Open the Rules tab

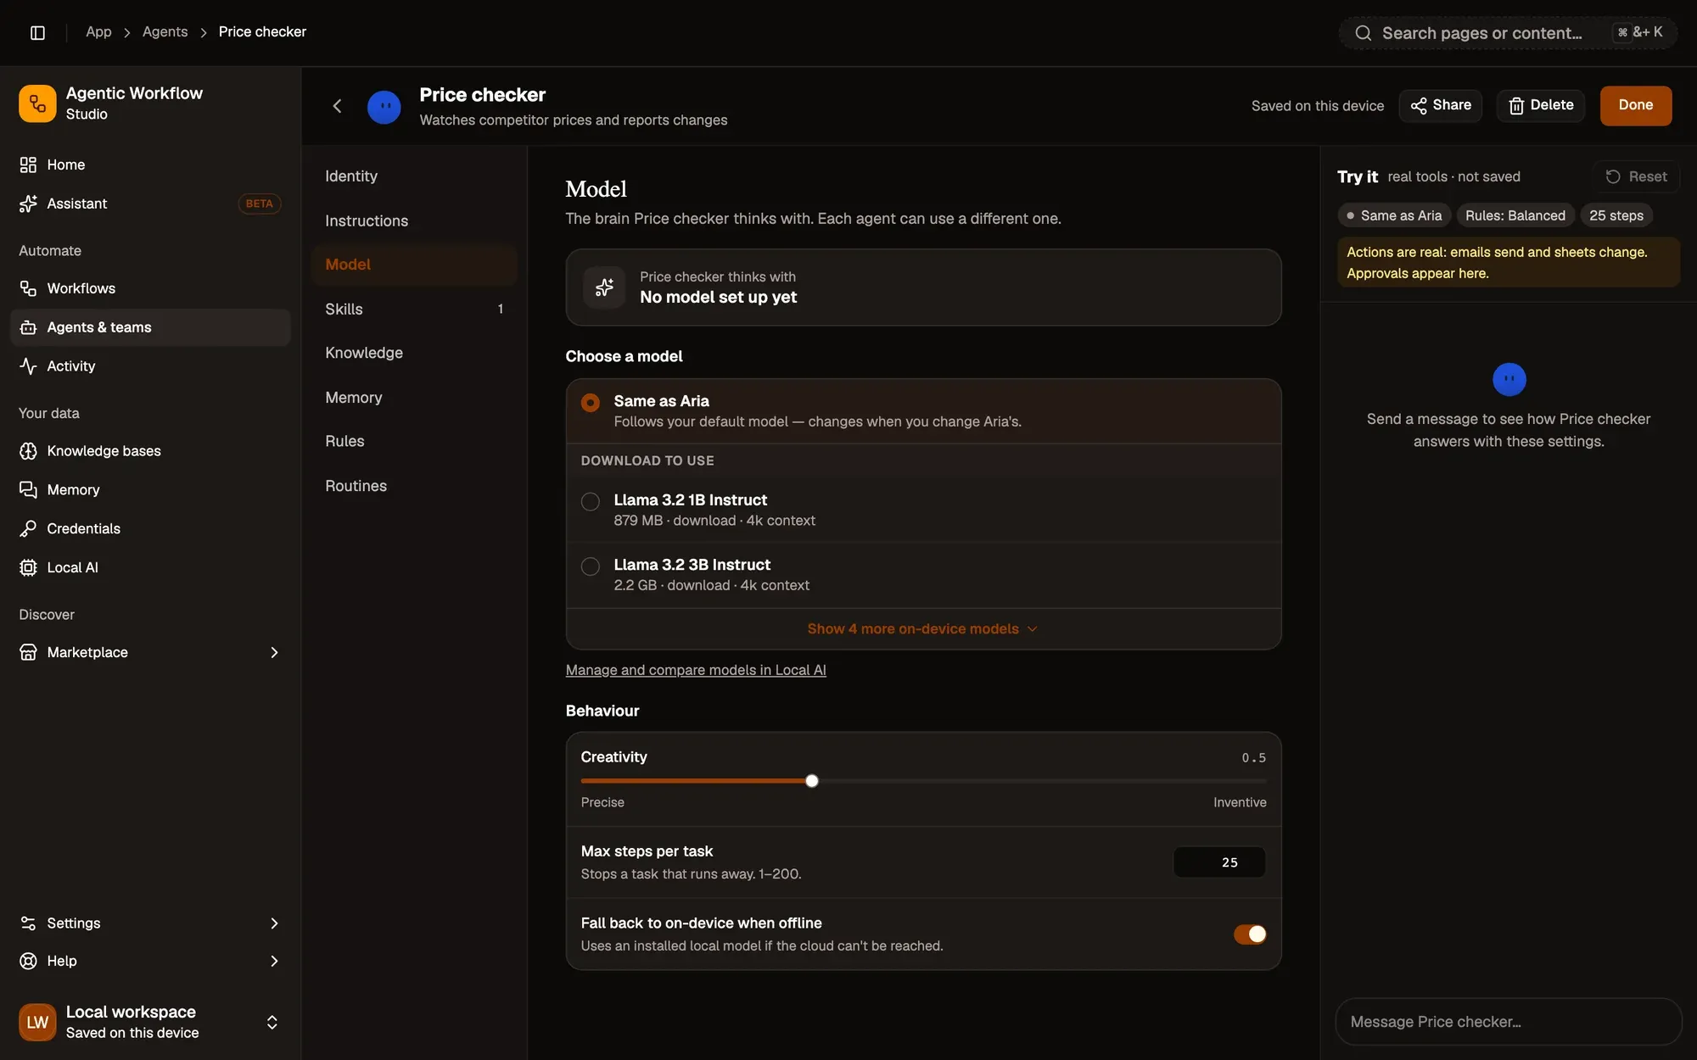(x=414, y=441)
